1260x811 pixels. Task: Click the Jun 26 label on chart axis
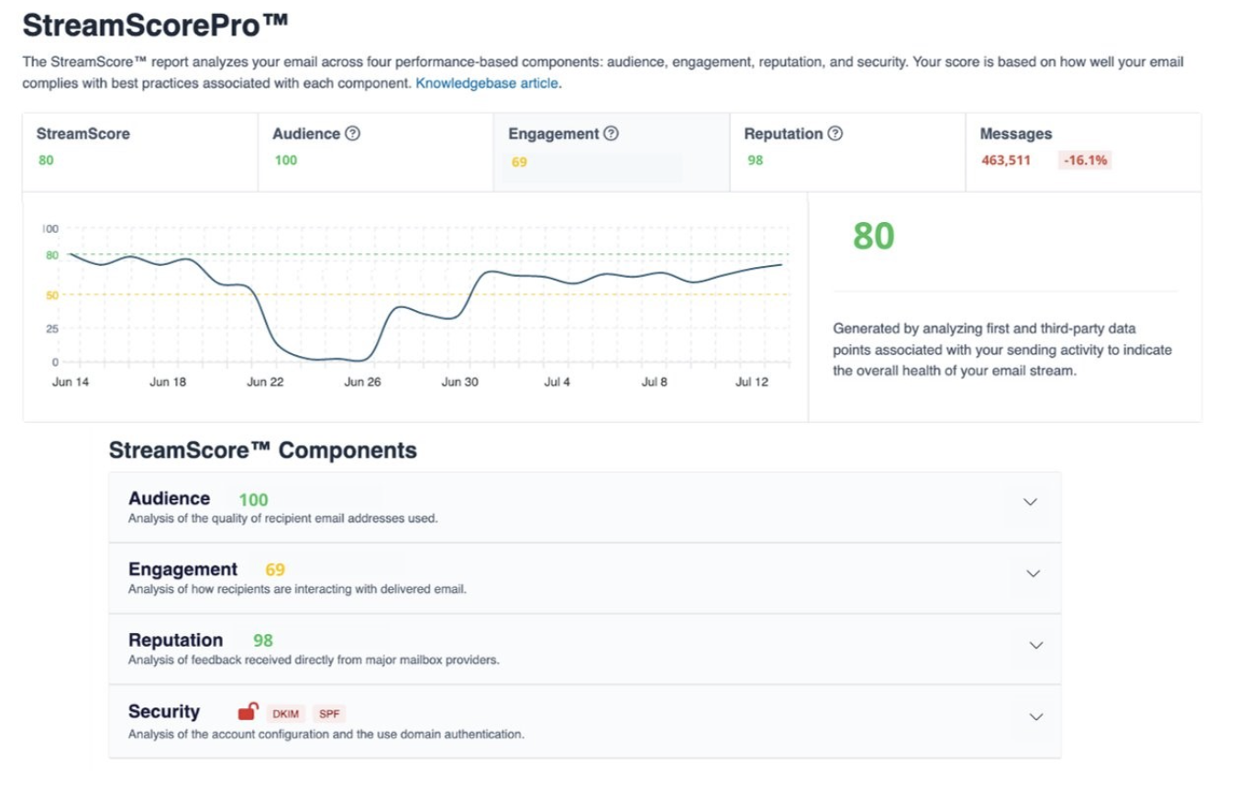point(362,382)
